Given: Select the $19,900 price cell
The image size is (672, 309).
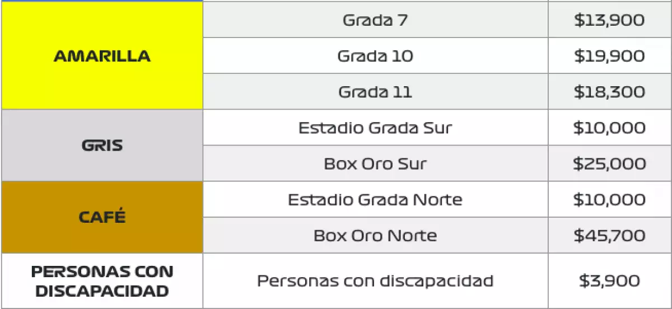Looking at the screenshot, I should [x=609, y=56].
